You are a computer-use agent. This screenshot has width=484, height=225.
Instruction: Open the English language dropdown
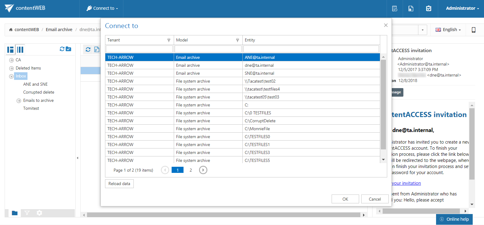coord(448,30)
